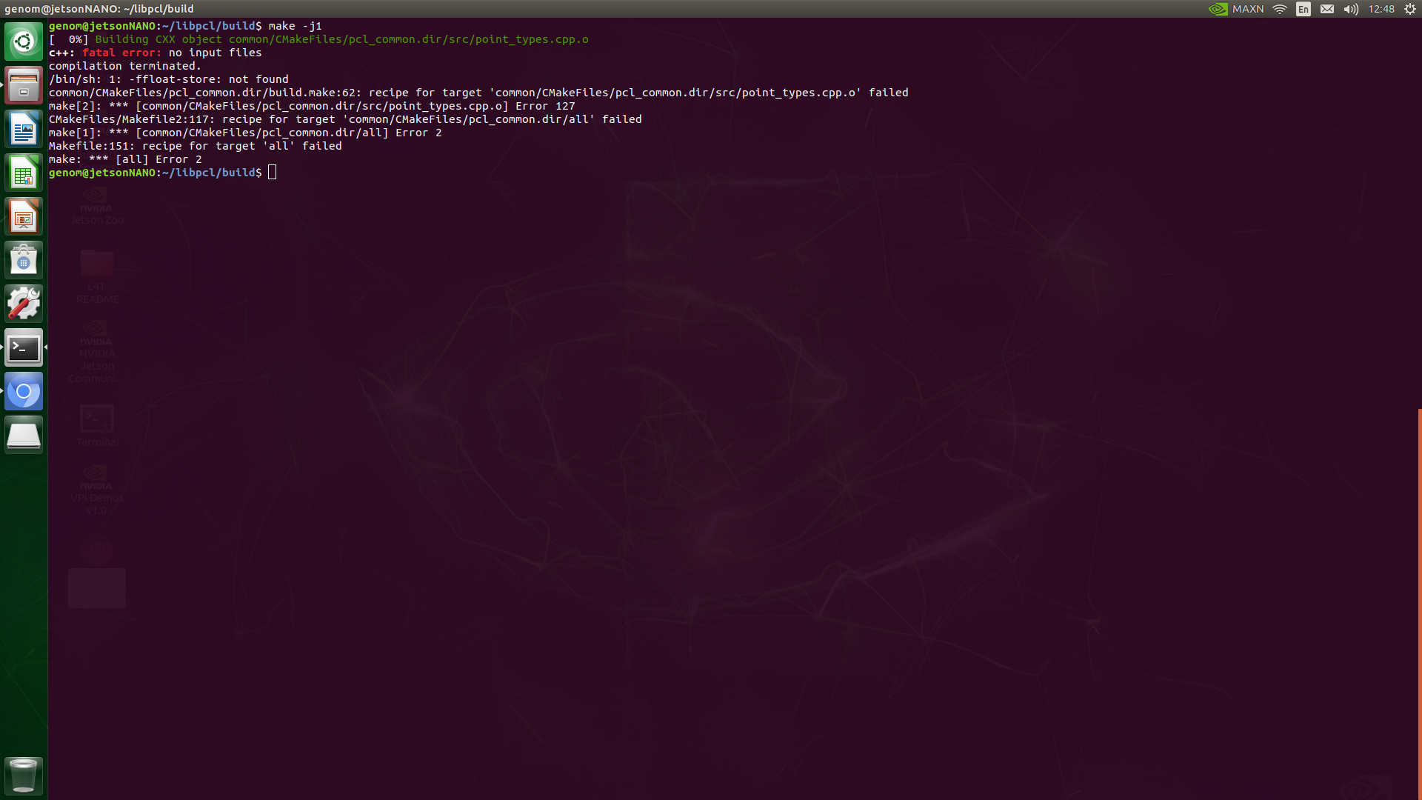Mute audio via the speaker indicator
Screen dimensions: 1422x800
1350,9
